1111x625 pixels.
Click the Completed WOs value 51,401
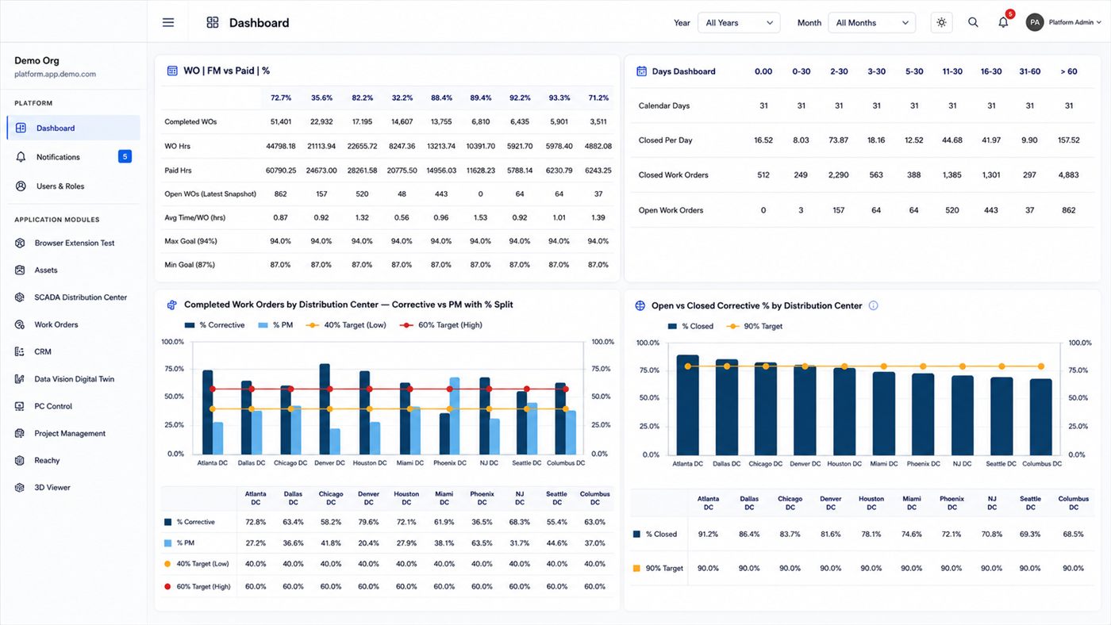(x=281, y=121)
